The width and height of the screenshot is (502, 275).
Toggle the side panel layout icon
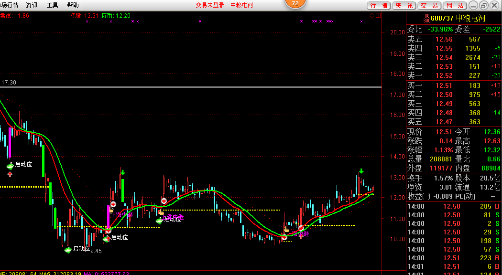click(x=378, y=16)
